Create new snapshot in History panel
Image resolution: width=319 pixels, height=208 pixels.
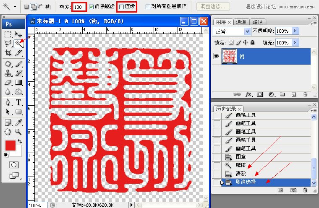tap(293, 190)
